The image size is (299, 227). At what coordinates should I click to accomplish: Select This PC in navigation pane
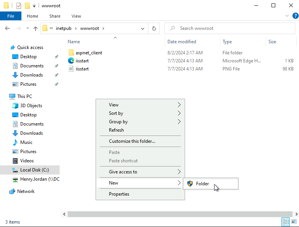point(24,96)
